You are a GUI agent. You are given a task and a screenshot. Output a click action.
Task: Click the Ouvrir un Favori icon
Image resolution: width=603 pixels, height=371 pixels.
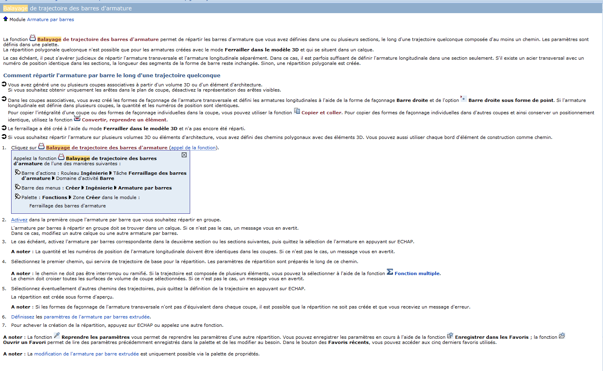[562, 336]
